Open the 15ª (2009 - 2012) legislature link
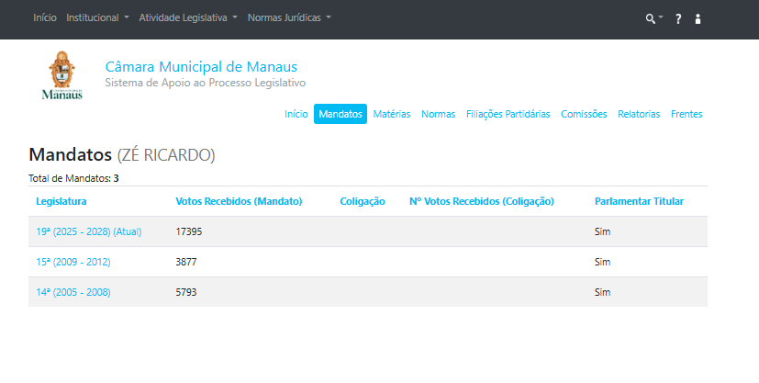Screen dimensions: 759x383 coord(73,262)
